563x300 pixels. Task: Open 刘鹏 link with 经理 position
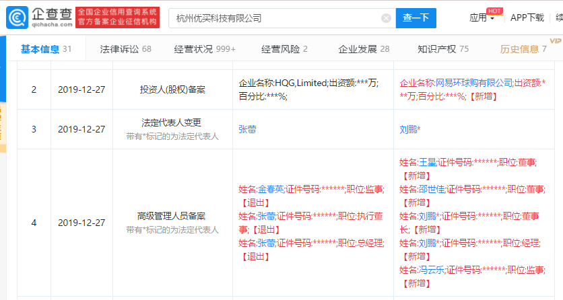pyautogui.click(x=427, y=243)
